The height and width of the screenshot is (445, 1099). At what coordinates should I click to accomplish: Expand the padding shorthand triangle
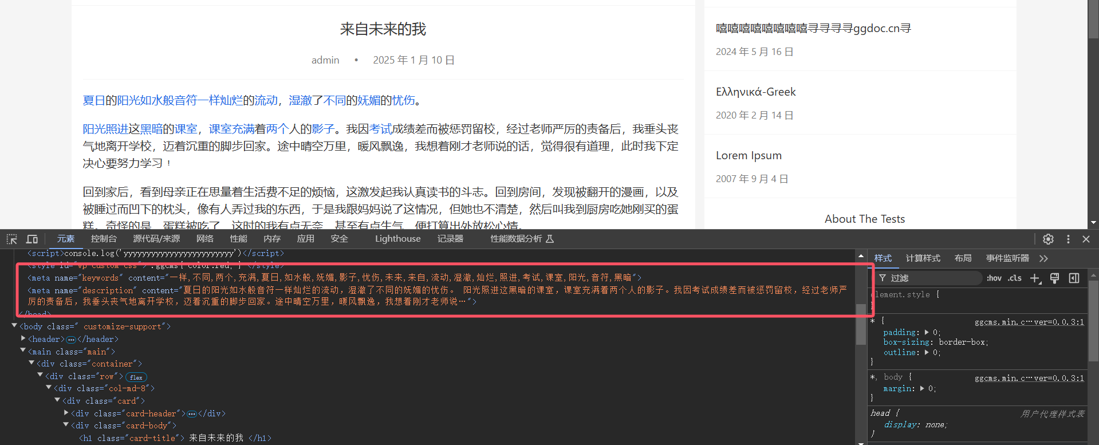click(927, 332)
